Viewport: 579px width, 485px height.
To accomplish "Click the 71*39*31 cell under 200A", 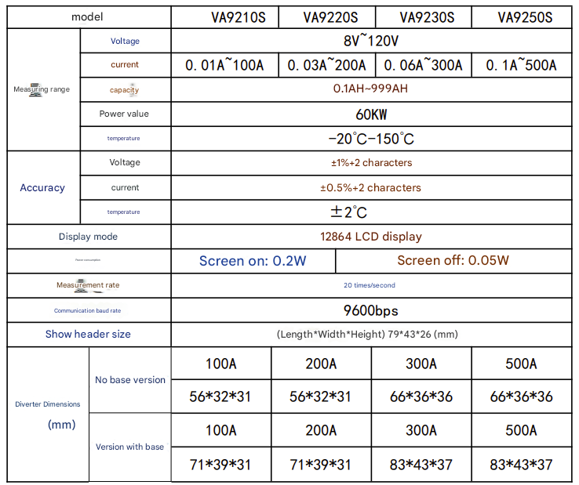I will pos(321,465).
